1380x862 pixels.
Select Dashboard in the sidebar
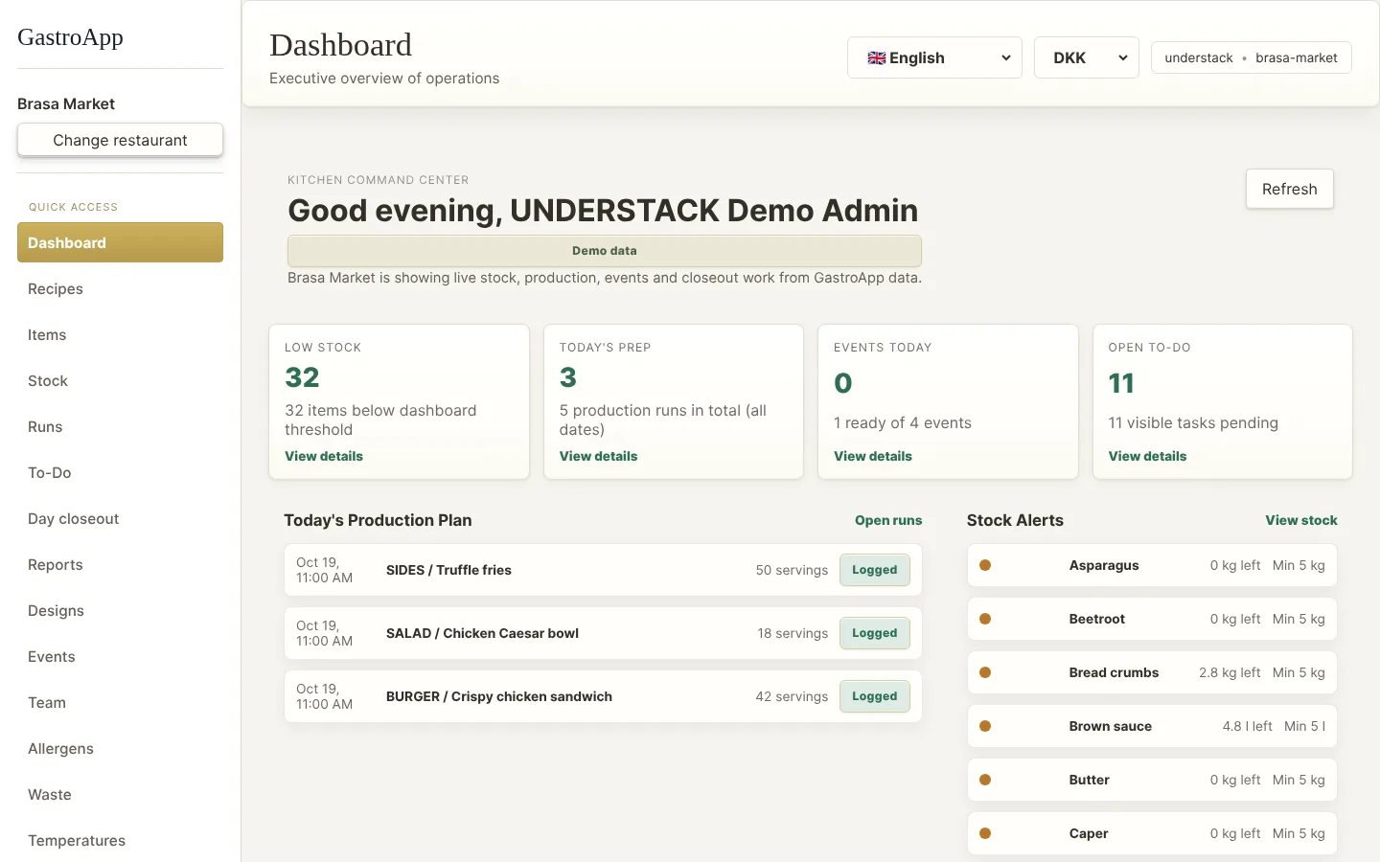coord(120,242)
